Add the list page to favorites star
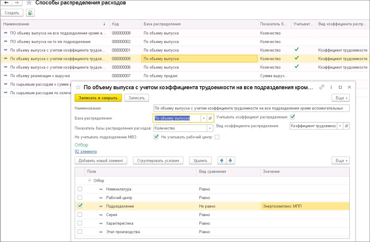 pyautogui.click(x=29, y=3)
